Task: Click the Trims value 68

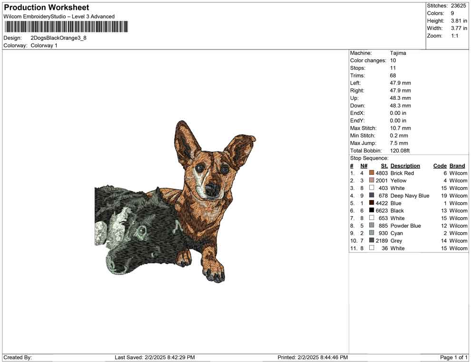Action: (393, 76)
